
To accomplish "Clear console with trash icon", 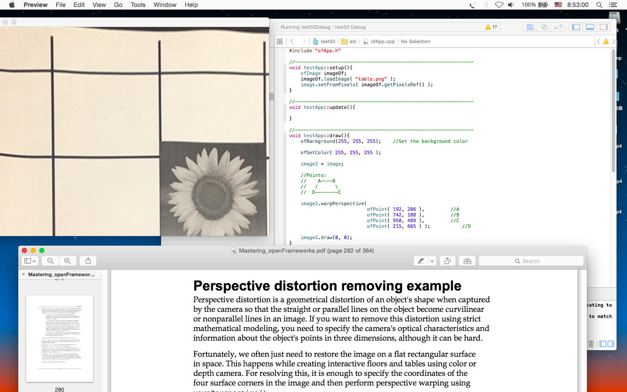I will (x=591, y=344).
